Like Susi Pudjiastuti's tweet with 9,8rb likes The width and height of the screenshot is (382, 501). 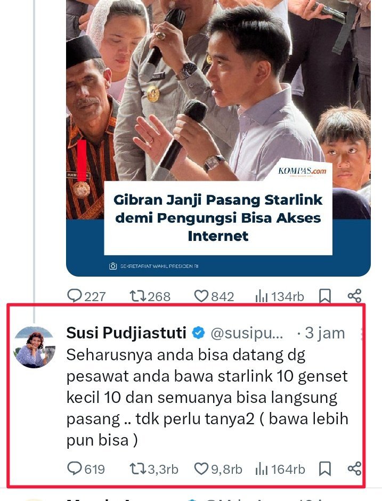tap(218, 468)
